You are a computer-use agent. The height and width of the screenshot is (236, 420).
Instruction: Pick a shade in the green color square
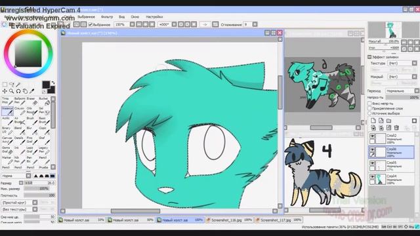28,54
